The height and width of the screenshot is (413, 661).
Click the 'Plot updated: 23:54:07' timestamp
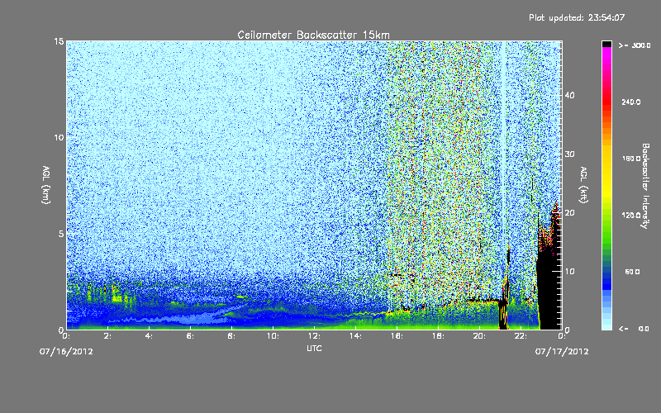[x=577, y=17]
